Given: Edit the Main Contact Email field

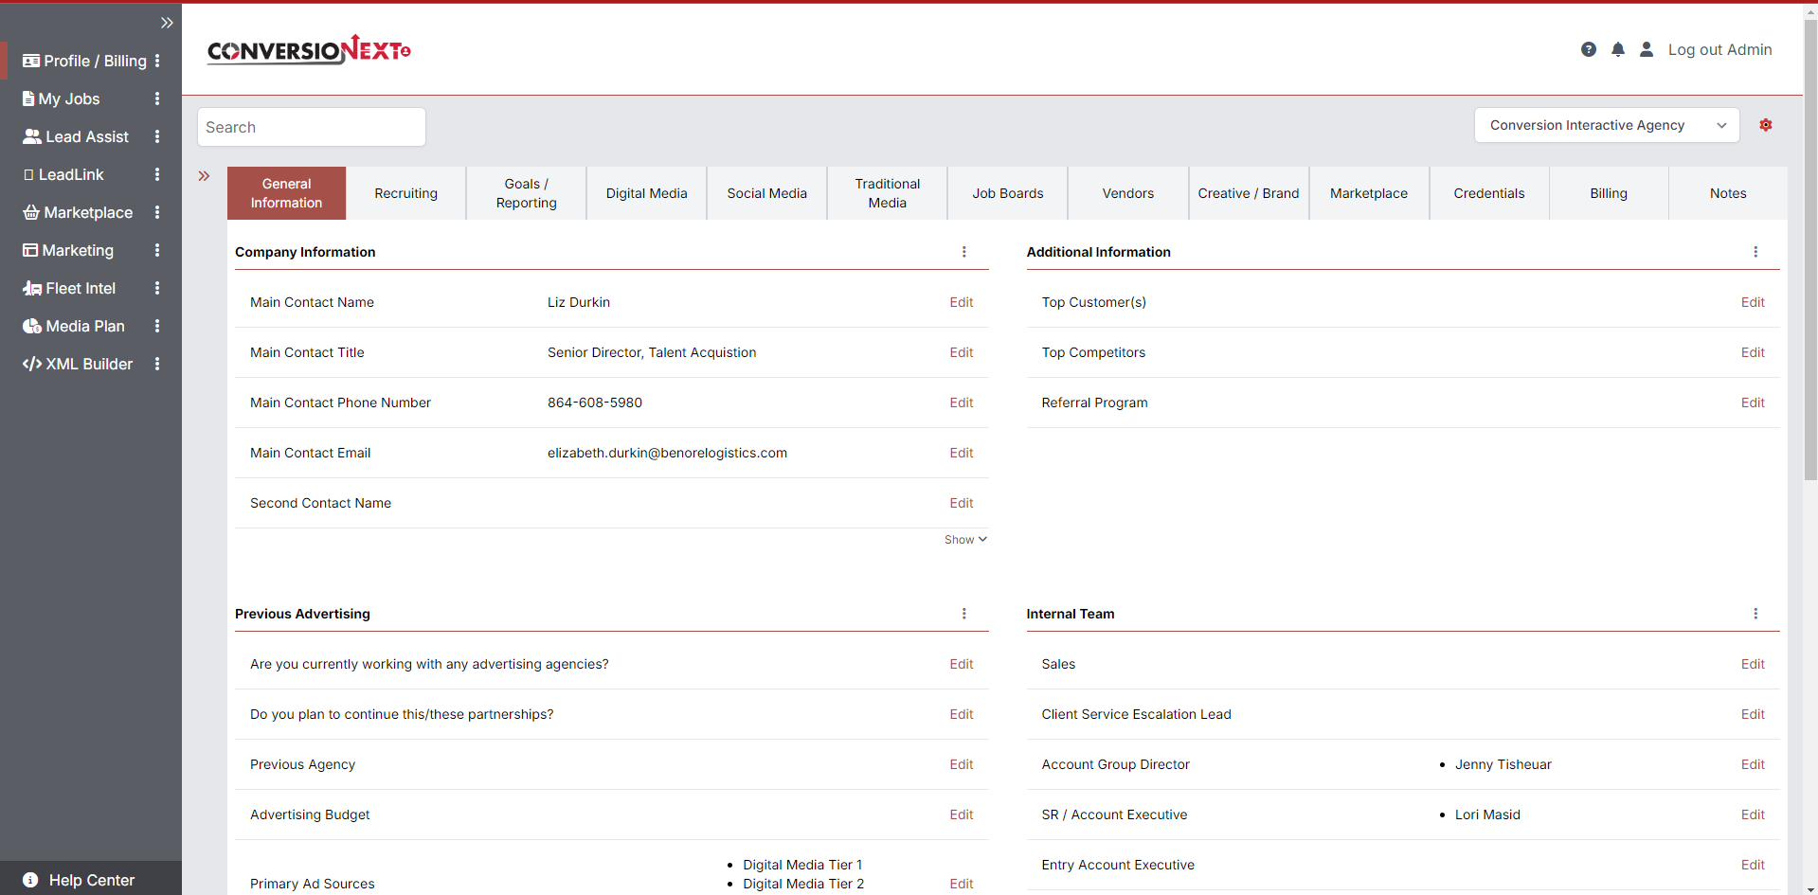Looking at the screenshot, I should coord(961,453).
